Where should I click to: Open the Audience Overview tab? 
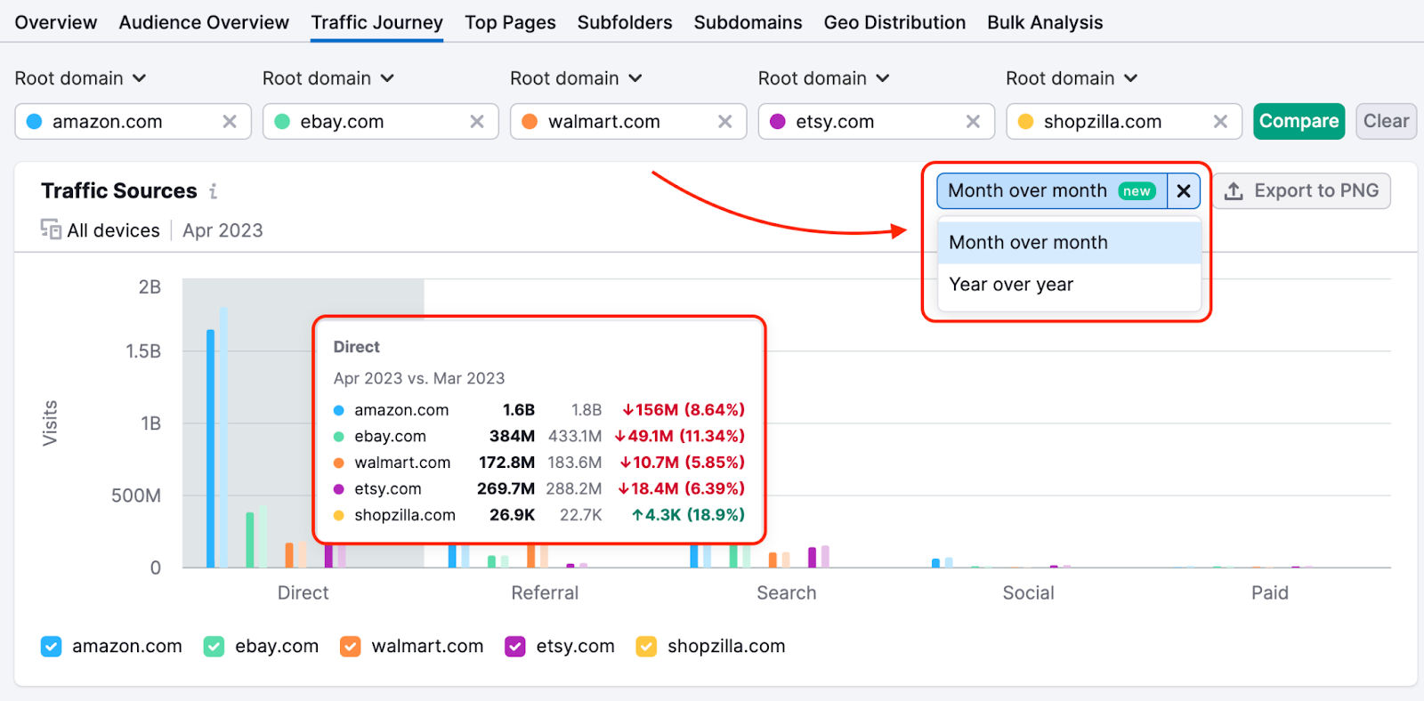click(204, 22)
